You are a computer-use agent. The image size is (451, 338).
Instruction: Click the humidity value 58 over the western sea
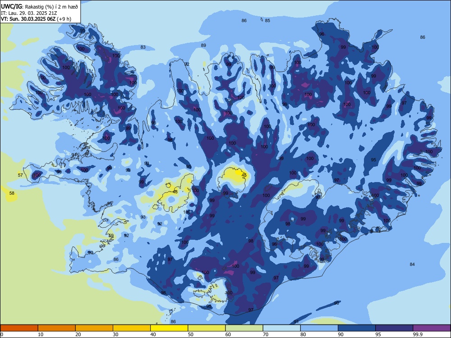(12, 193)
